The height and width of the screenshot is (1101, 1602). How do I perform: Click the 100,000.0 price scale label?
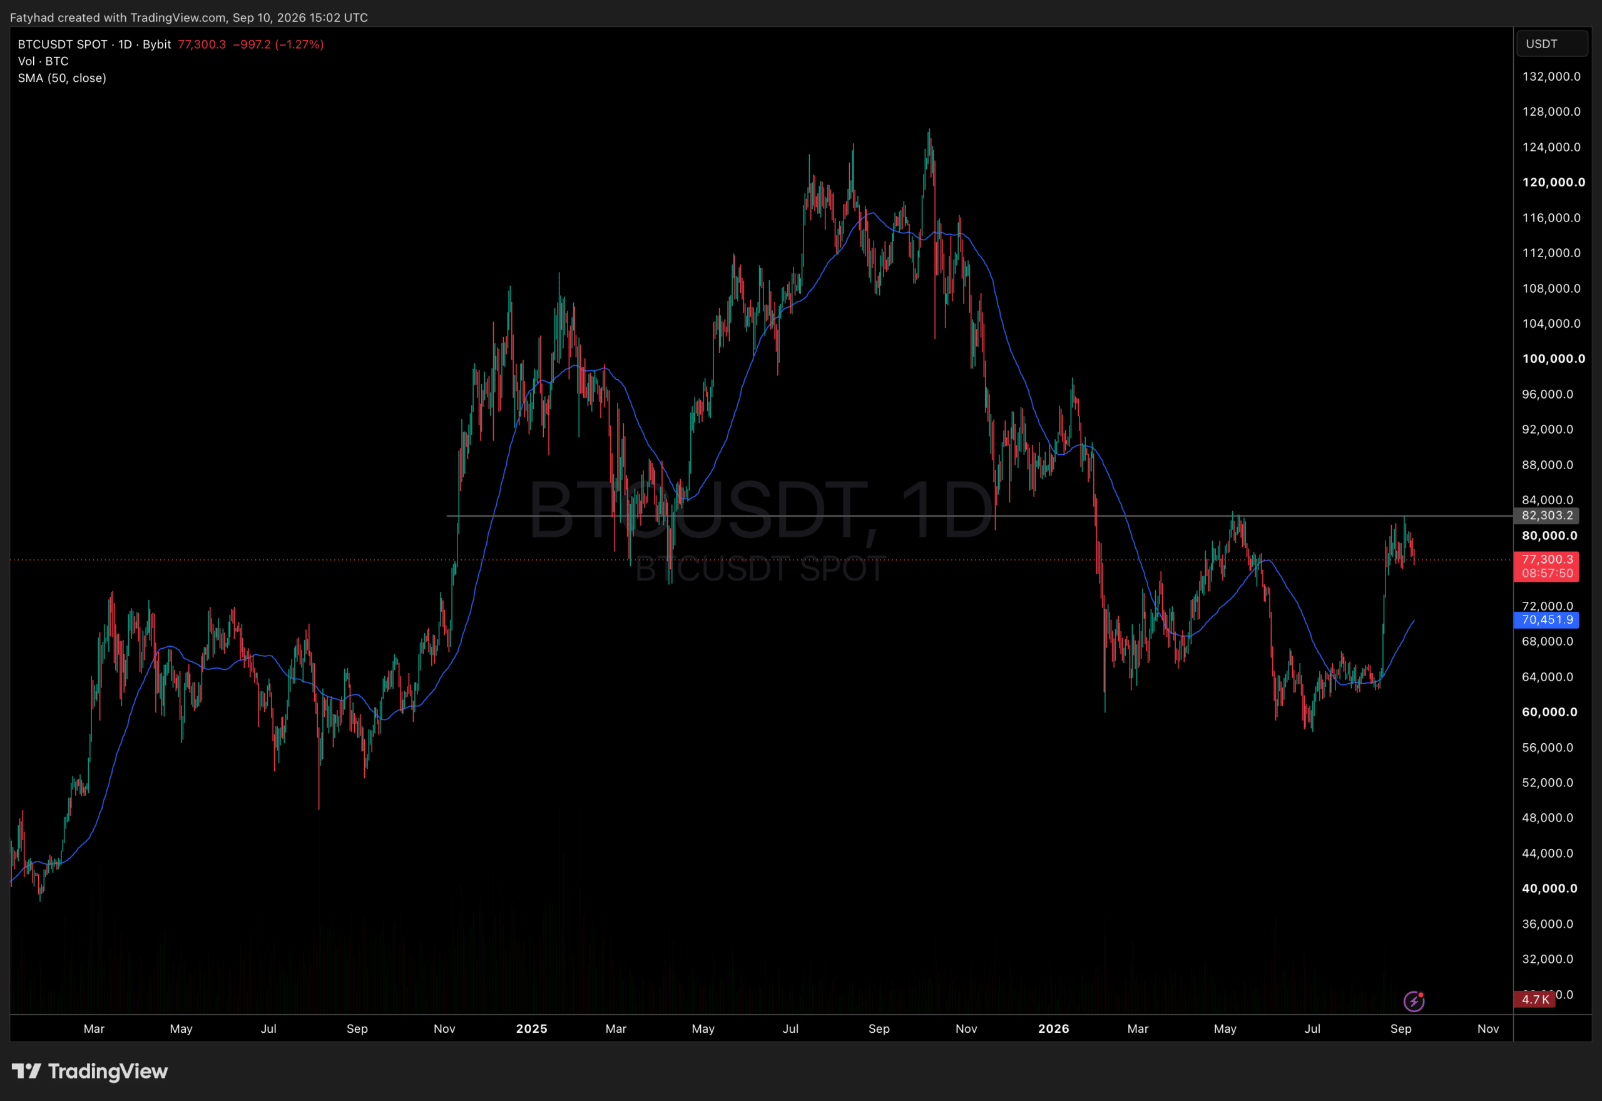click(x=1554, y=358)
